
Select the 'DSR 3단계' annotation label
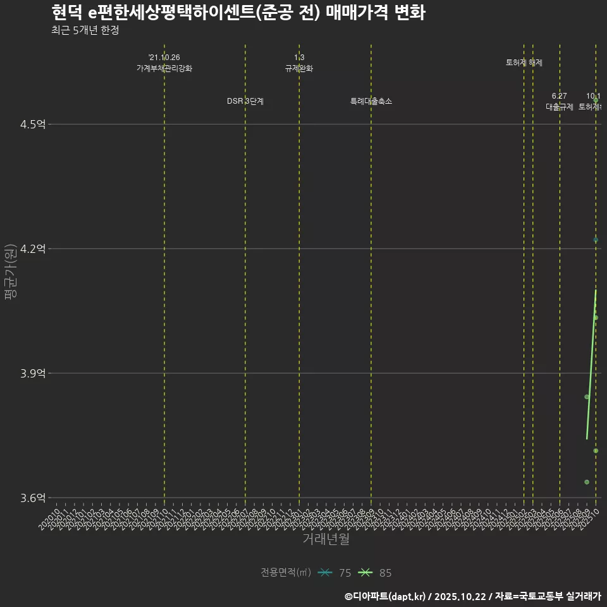[x=245, y=101]
